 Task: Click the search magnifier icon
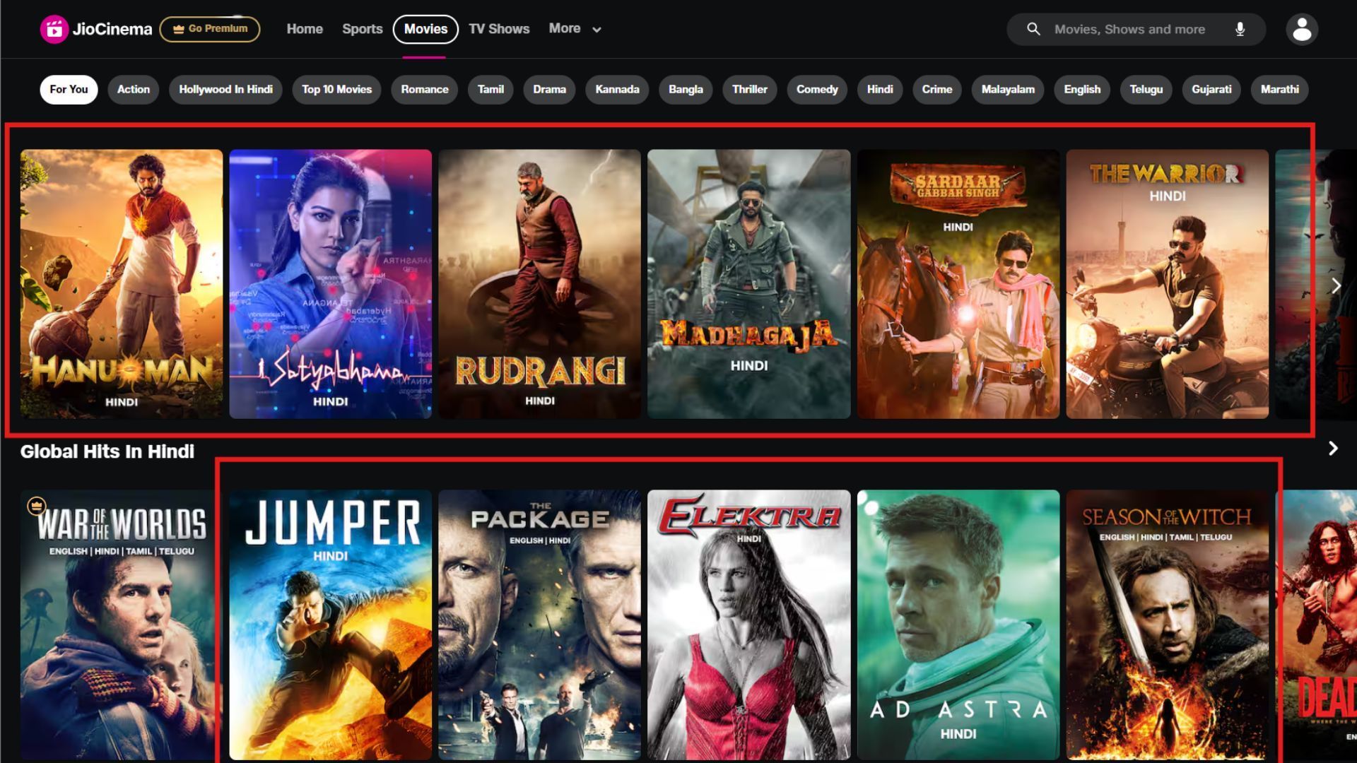pos(1033,29)
